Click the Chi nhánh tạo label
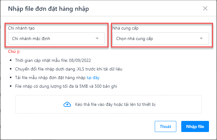The image size is (217, 140). point(21,28)
